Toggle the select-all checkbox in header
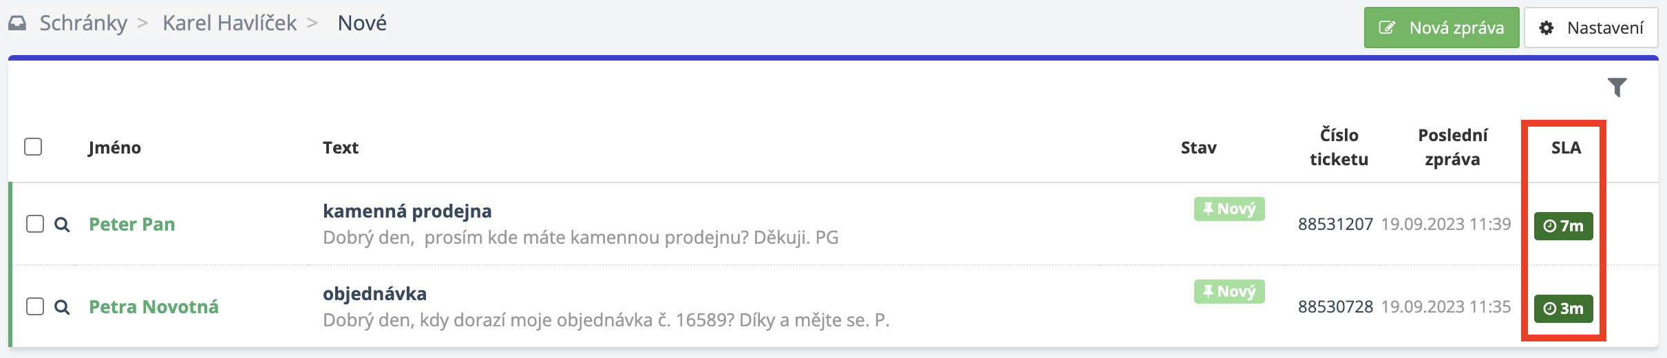 pyautogui.click(x=33, y=147)
